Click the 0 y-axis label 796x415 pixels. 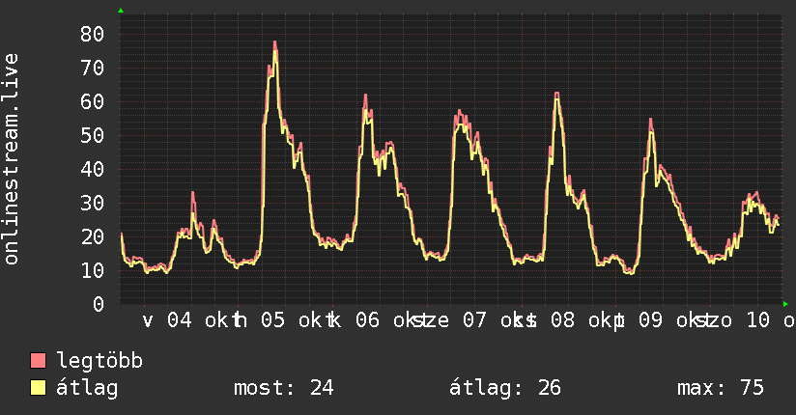[x=99, y=304]
